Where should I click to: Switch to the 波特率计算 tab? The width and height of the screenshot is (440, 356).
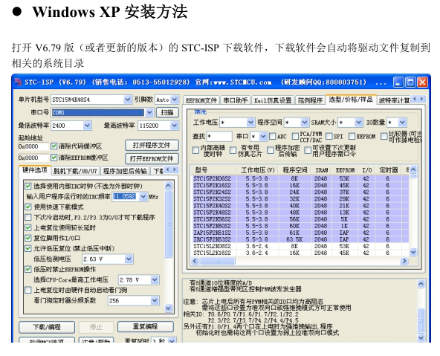point(394,100)
